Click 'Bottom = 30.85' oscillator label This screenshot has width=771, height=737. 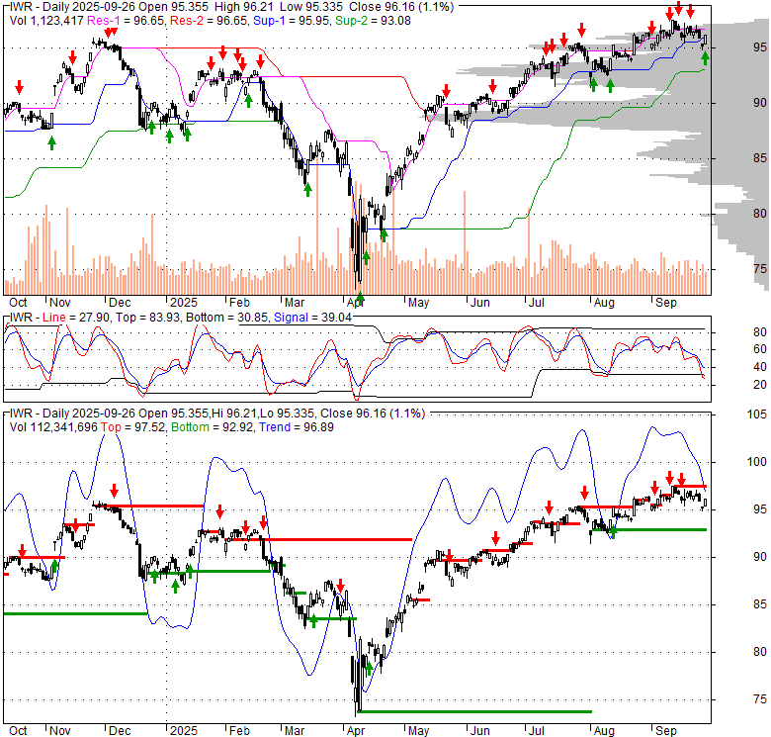[226, 318]
